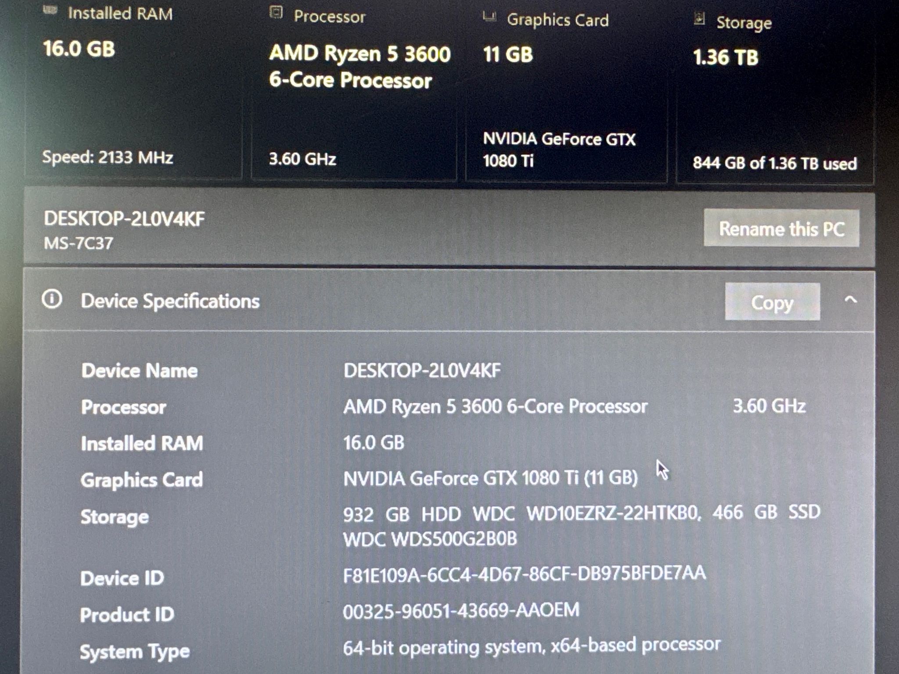Select 844 GB of 1.36 TB used text
The image size is (899, 674).
(x=774, y=163)
